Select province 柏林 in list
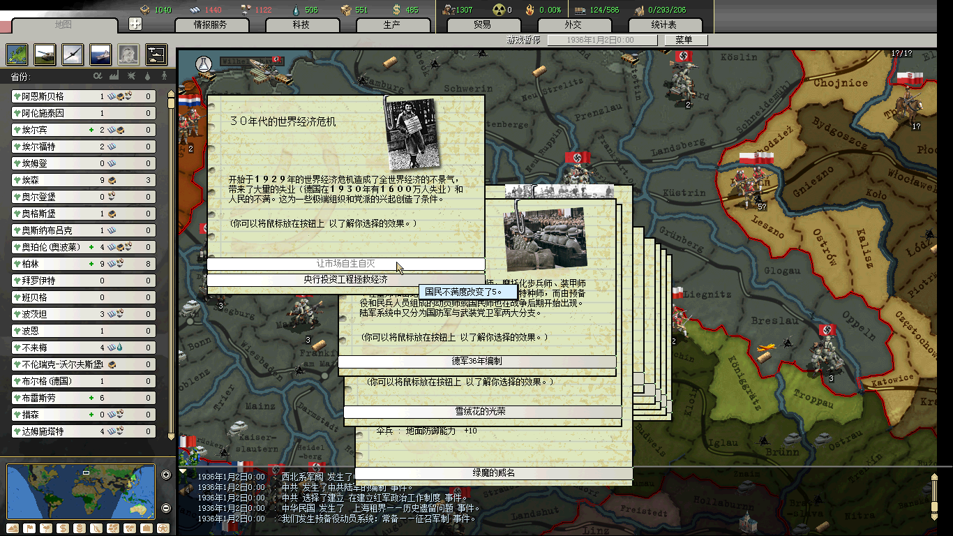The height and width of the screenshot is (536, 953). coord(83,264)
